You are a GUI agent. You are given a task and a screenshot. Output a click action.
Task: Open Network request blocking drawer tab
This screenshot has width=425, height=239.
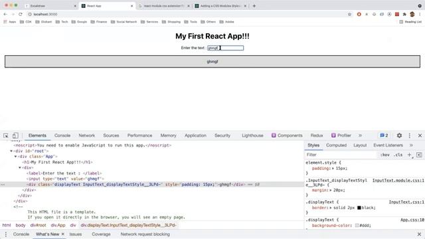[x=145, y=234]
